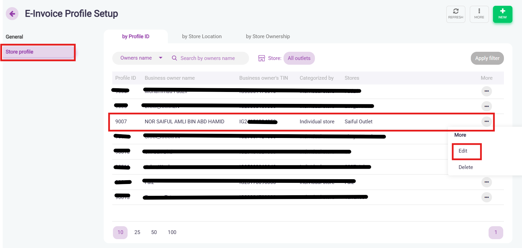Switch to the by Profile ID tab
522x248 pixels.
[136, 36]
